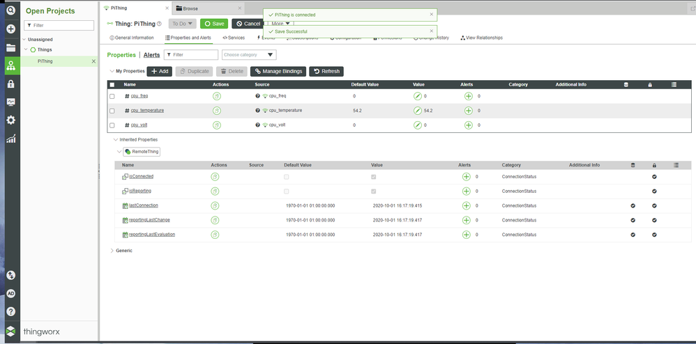Switch to the General Information tab

[131, 38]
